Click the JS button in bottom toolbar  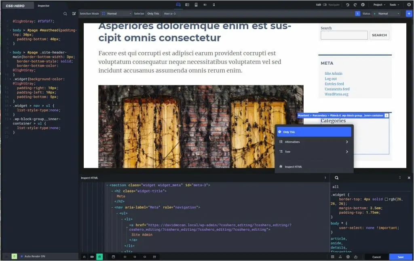(84, 257)
